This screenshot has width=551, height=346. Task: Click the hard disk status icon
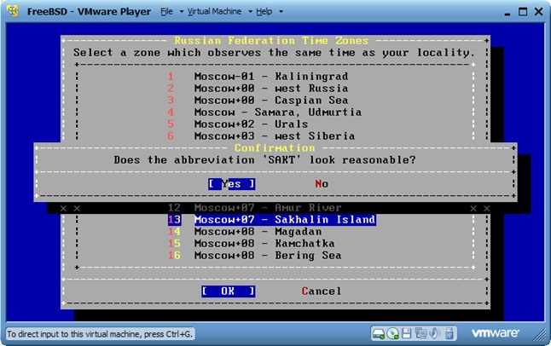(x=380, y=332)
